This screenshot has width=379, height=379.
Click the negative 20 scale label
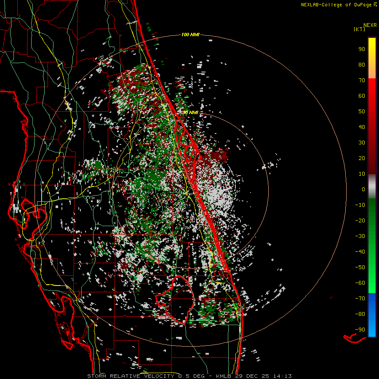360,220
